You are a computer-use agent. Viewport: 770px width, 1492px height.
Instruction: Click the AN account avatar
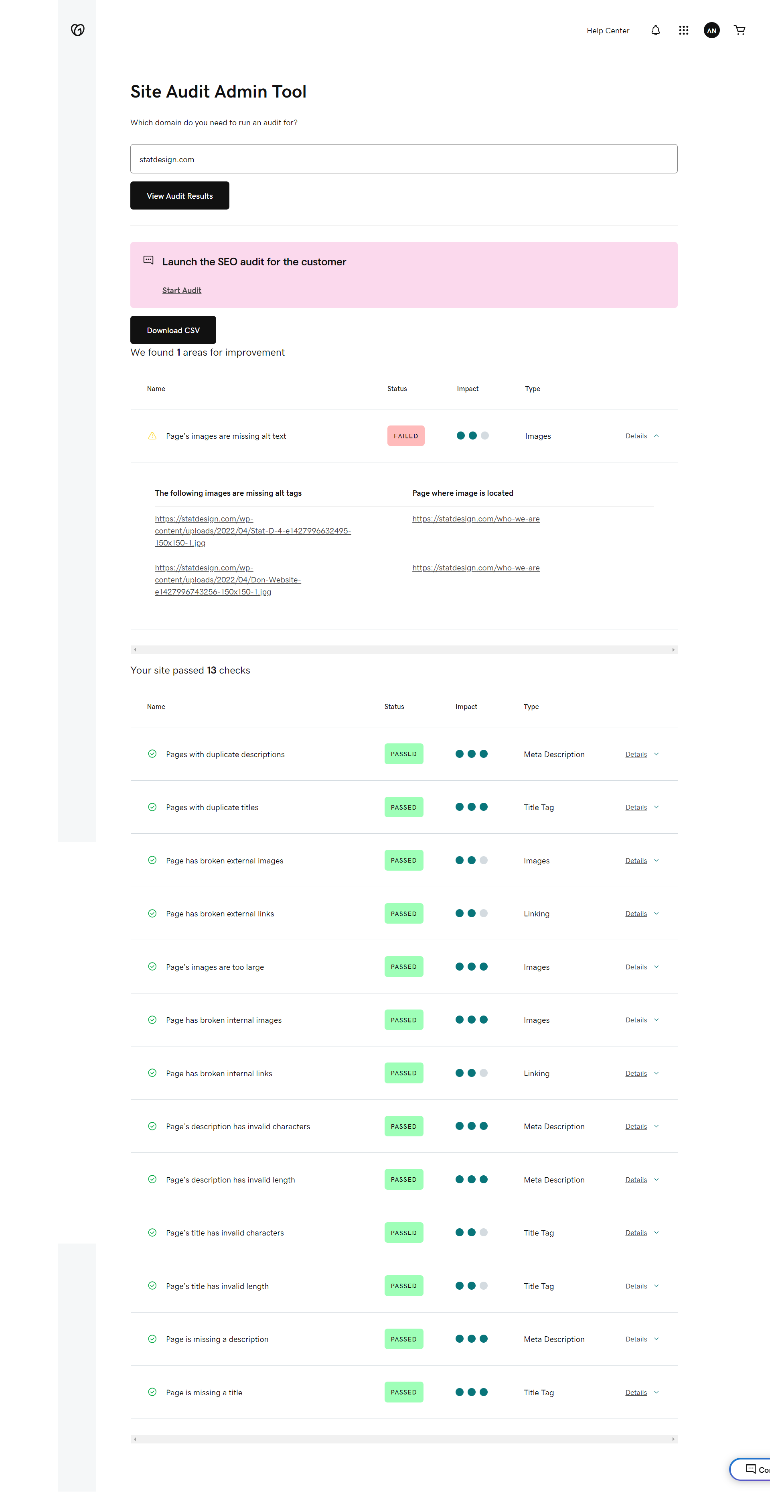pyautogui.click(x=711, y=30)
